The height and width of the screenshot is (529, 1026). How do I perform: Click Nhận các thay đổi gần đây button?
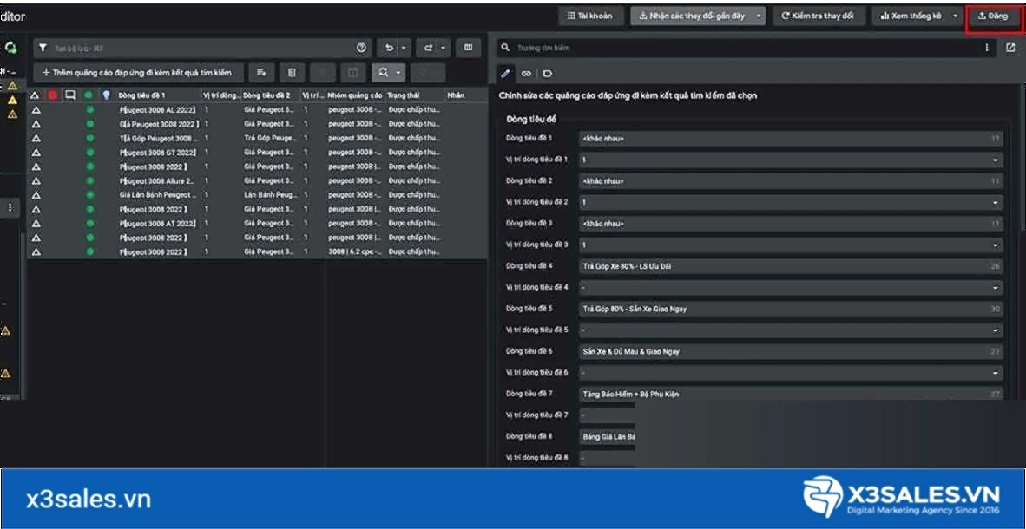pos(691,16)
